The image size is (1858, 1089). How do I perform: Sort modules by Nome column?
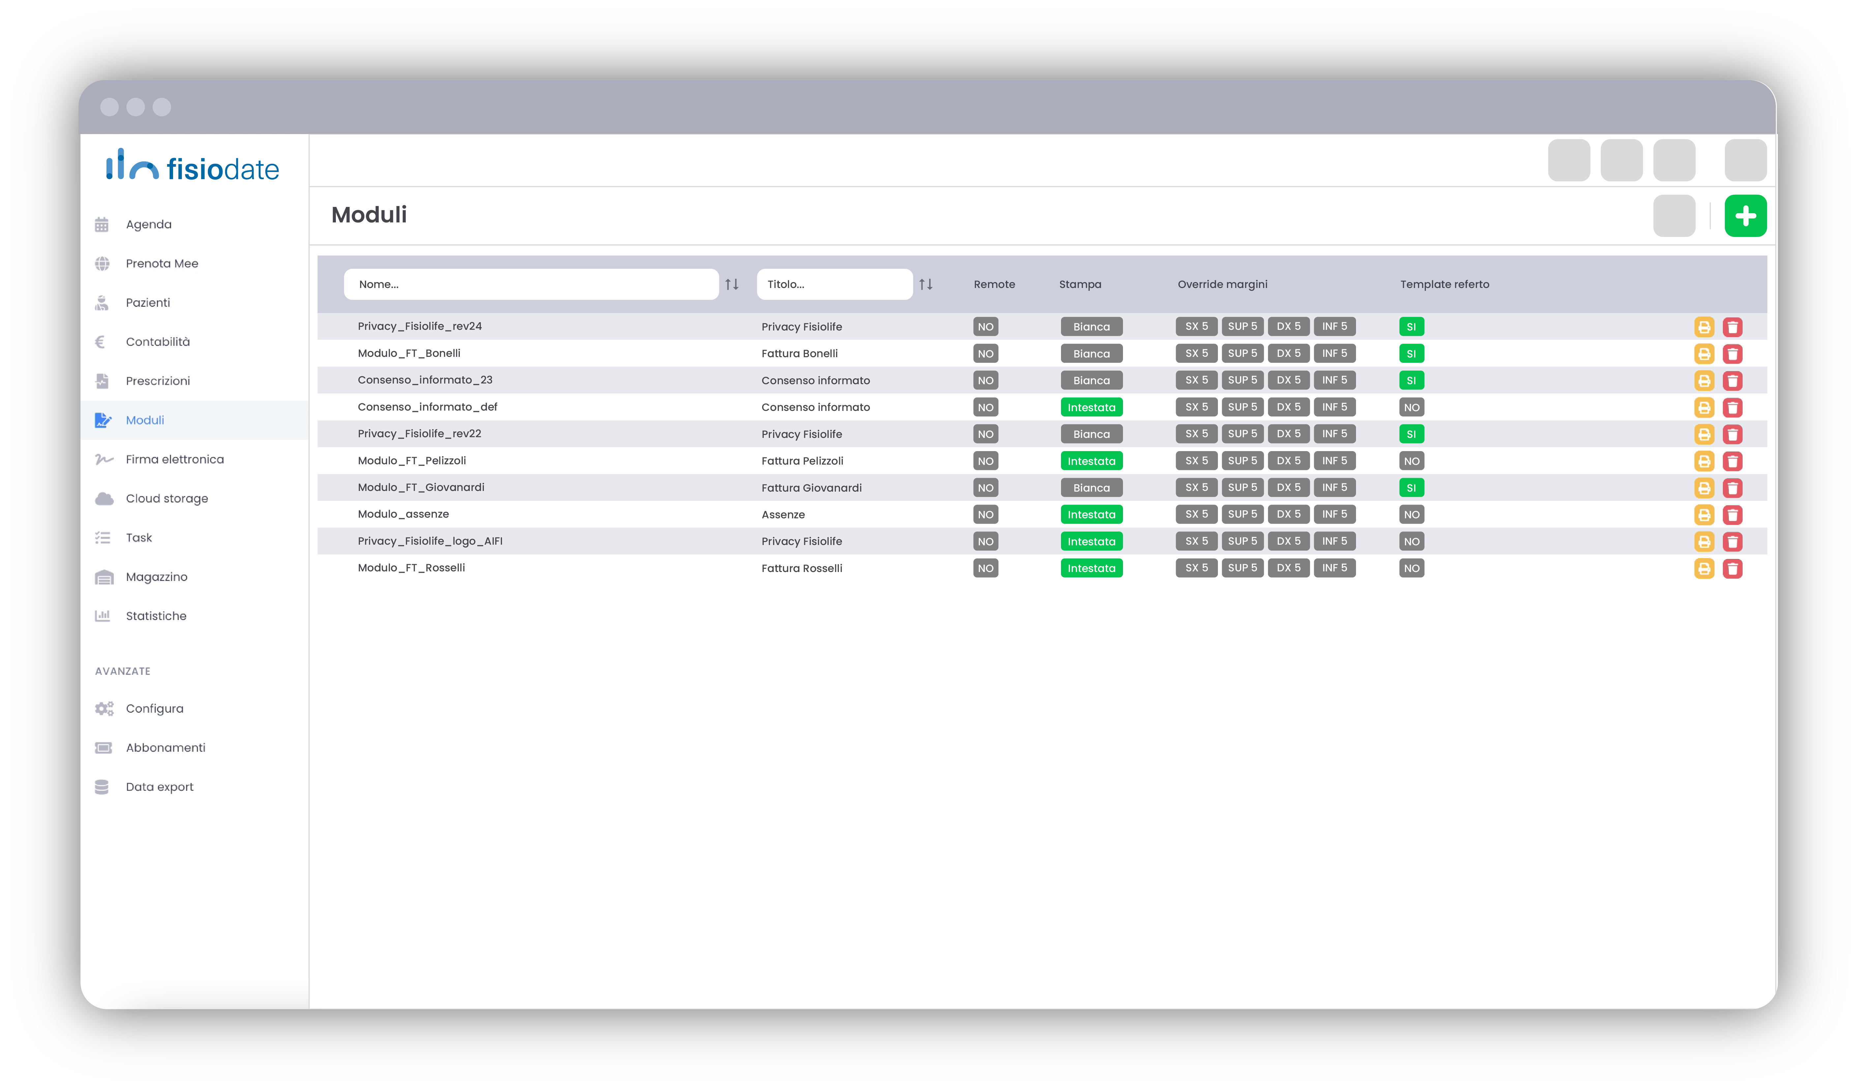pyautogui.click(x=731, y=285)
